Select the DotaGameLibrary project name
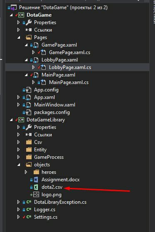 point(46,120)
